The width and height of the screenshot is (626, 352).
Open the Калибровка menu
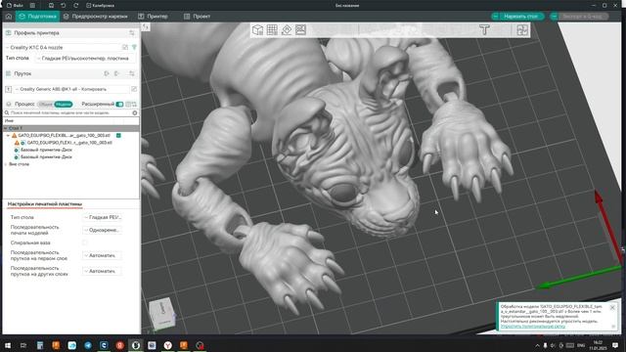pyautogui.click(x=100, y=6)
